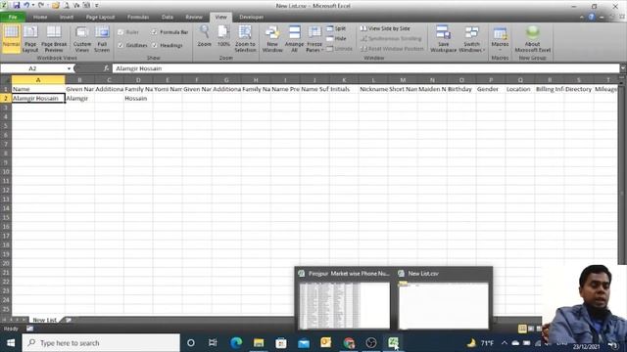Open Name Box dropdown arrow

tap(69, 68)
